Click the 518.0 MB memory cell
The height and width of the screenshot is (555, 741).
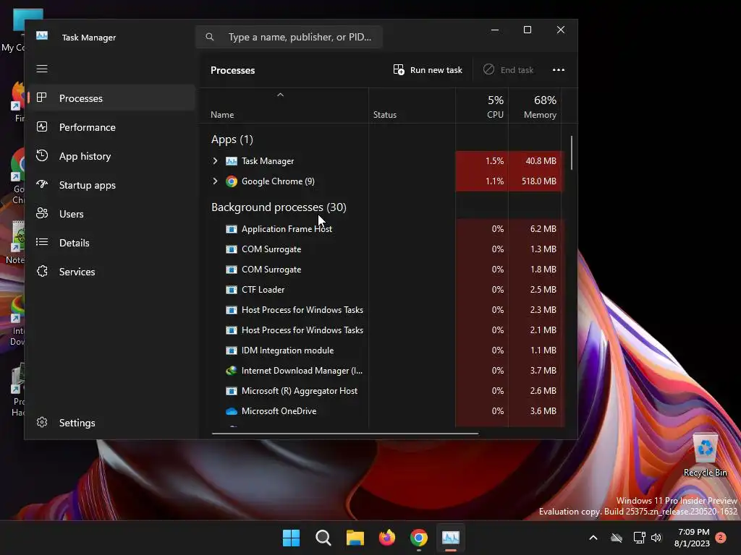(535, 181)
